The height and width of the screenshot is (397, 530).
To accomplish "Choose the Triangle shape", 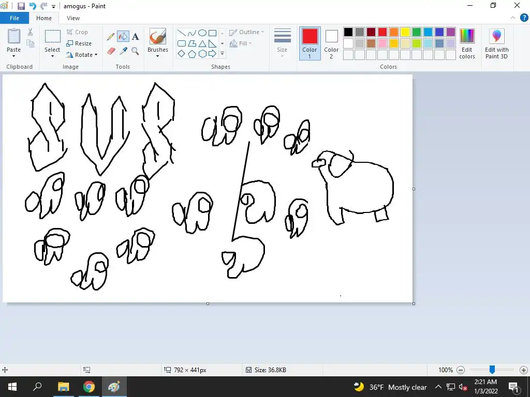I will (x=202, y=43).
